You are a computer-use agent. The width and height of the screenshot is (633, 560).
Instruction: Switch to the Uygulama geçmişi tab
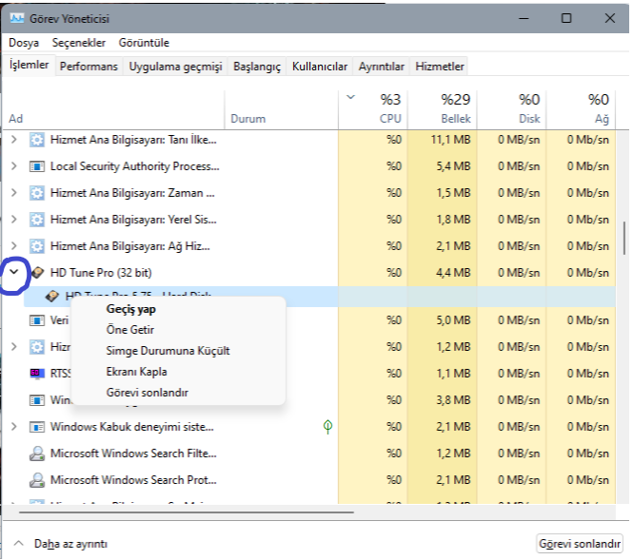pyautogui.click(x=175, y=67)
